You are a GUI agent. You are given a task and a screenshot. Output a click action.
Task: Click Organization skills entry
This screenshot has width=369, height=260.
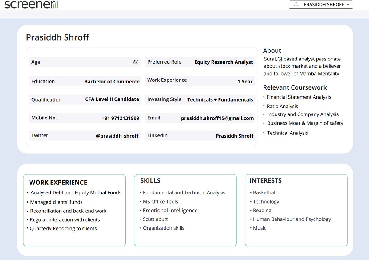pos(164,228)
